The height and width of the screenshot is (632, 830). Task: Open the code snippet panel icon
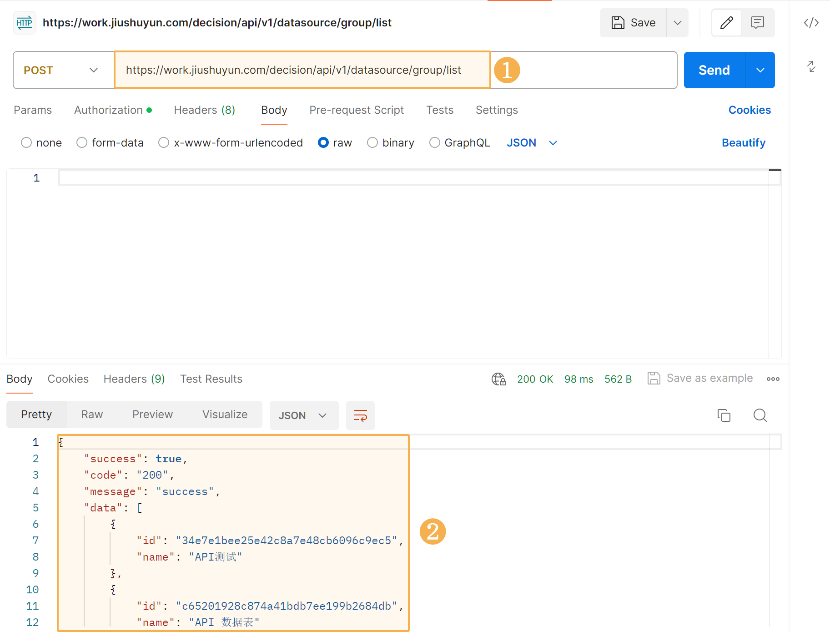[811, 23]
